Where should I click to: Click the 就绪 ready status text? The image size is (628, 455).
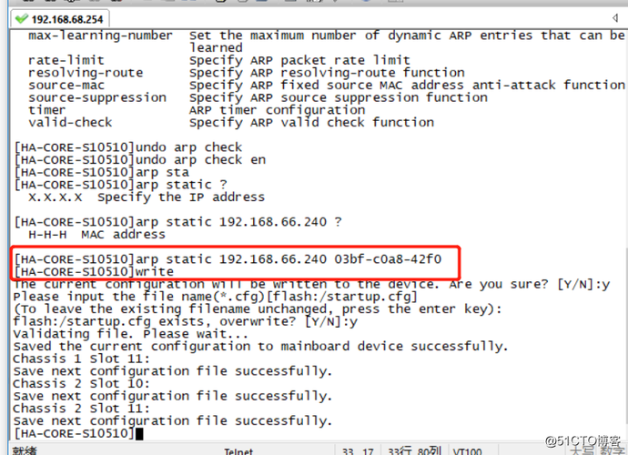(25, 451)
